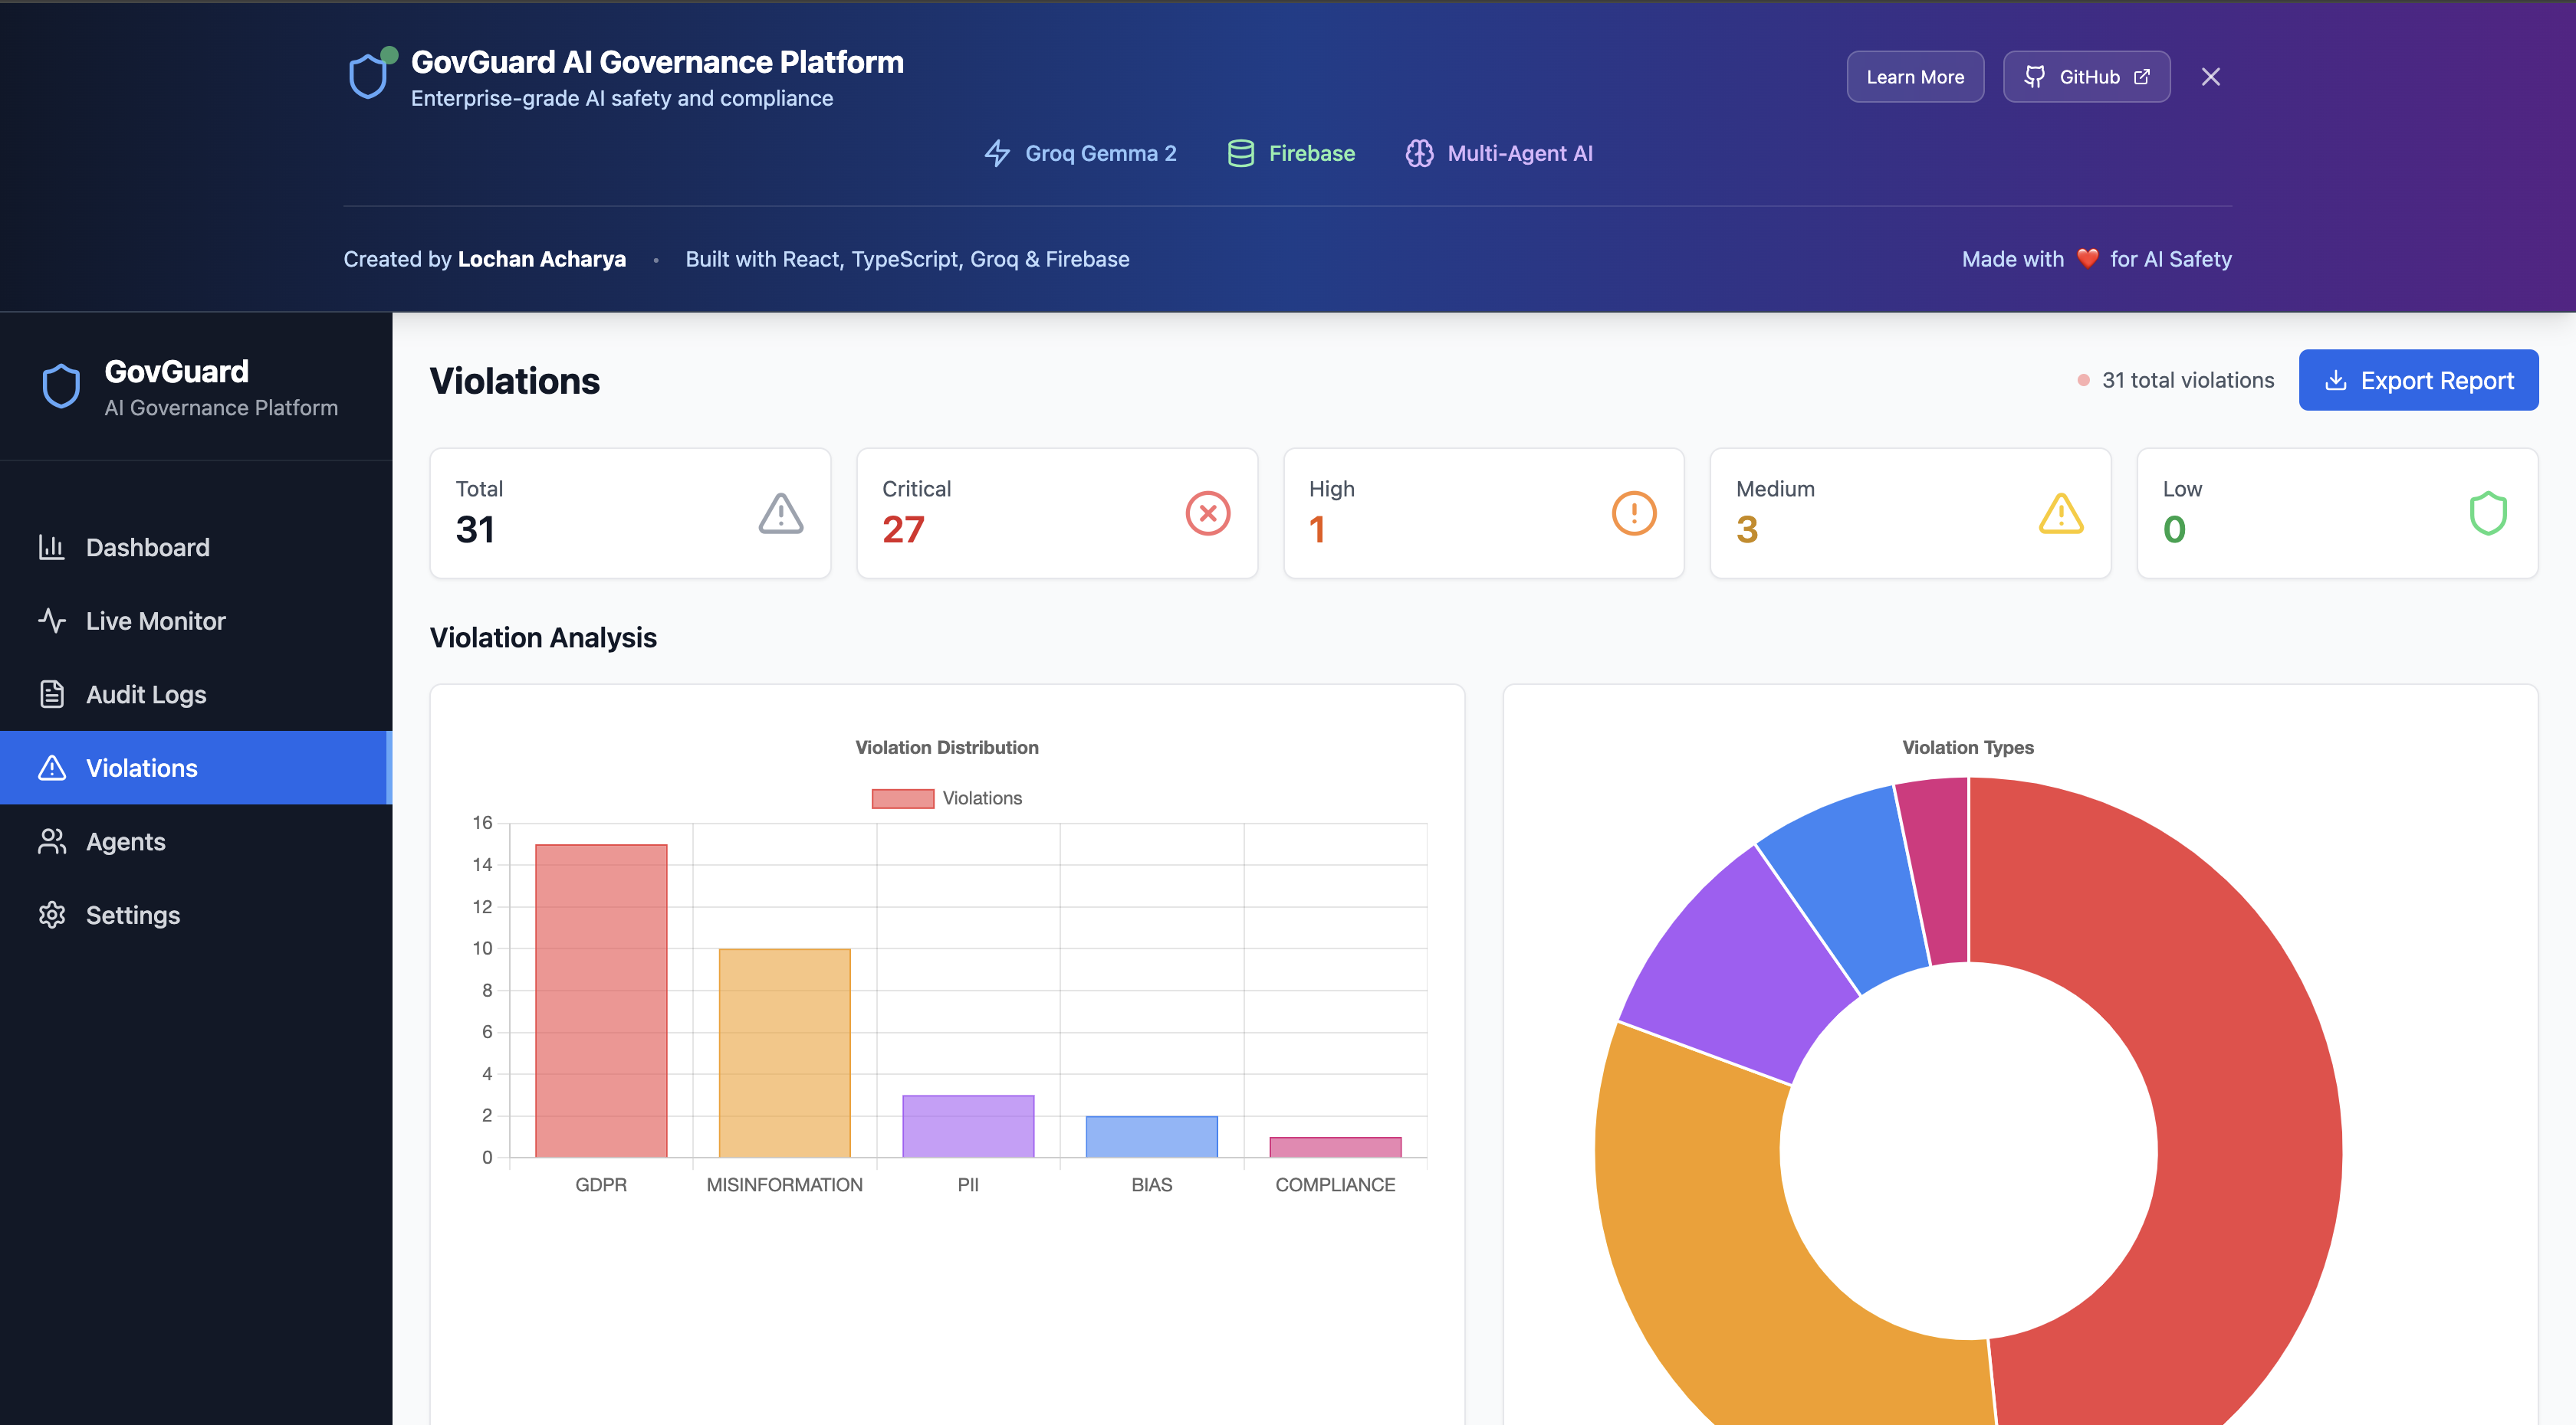Image resolution: width=2576 pixels, height=1425 pixels.
Task: Navigate to Agents in sidebar
Action: tap(125, 841)
